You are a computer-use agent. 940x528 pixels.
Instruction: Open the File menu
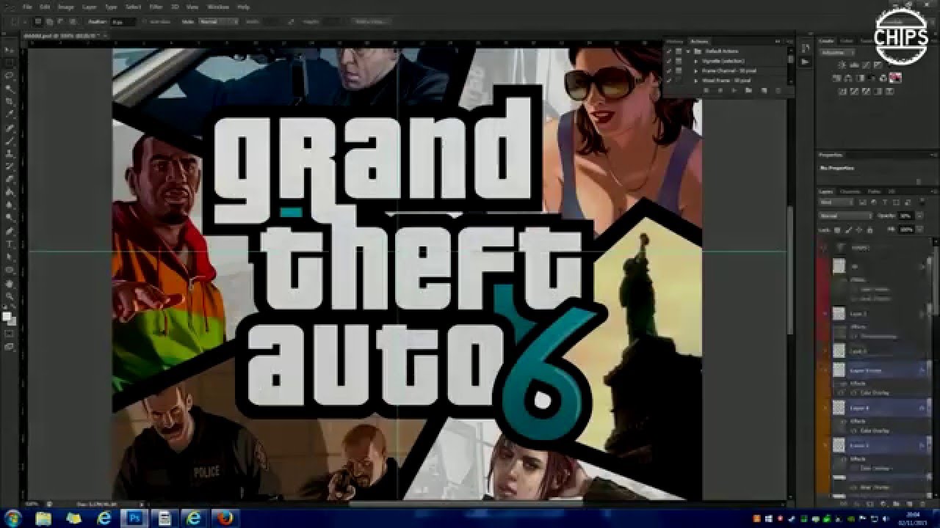point(27,7)
